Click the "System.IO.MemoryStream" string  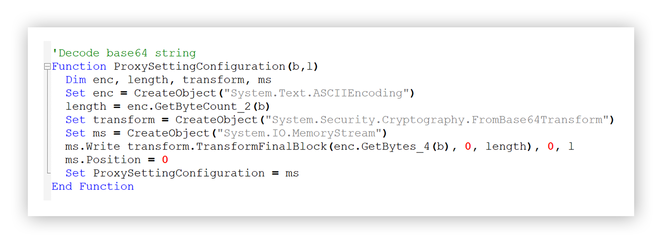click(303, 133)
